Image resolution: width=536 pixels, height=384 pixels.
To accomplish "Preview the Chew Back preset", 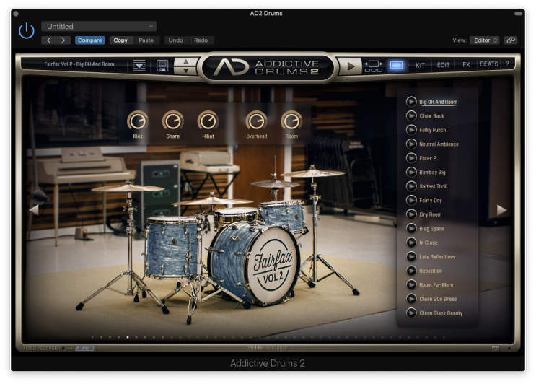I will (x=411, y=116).
